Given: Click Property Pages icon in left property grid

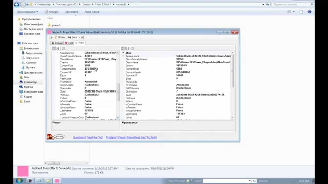Looking at the screenshot, I should pos(63,48).
